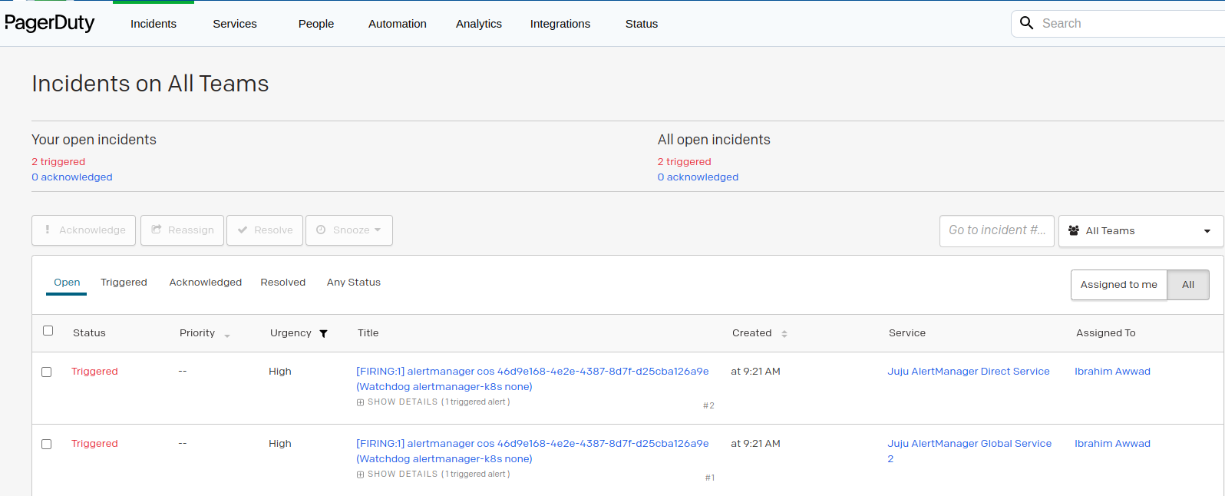Viewport: 1225px width, 496px height.
Task: Click the Priority column sort arrow
Action: pos(227,336)
